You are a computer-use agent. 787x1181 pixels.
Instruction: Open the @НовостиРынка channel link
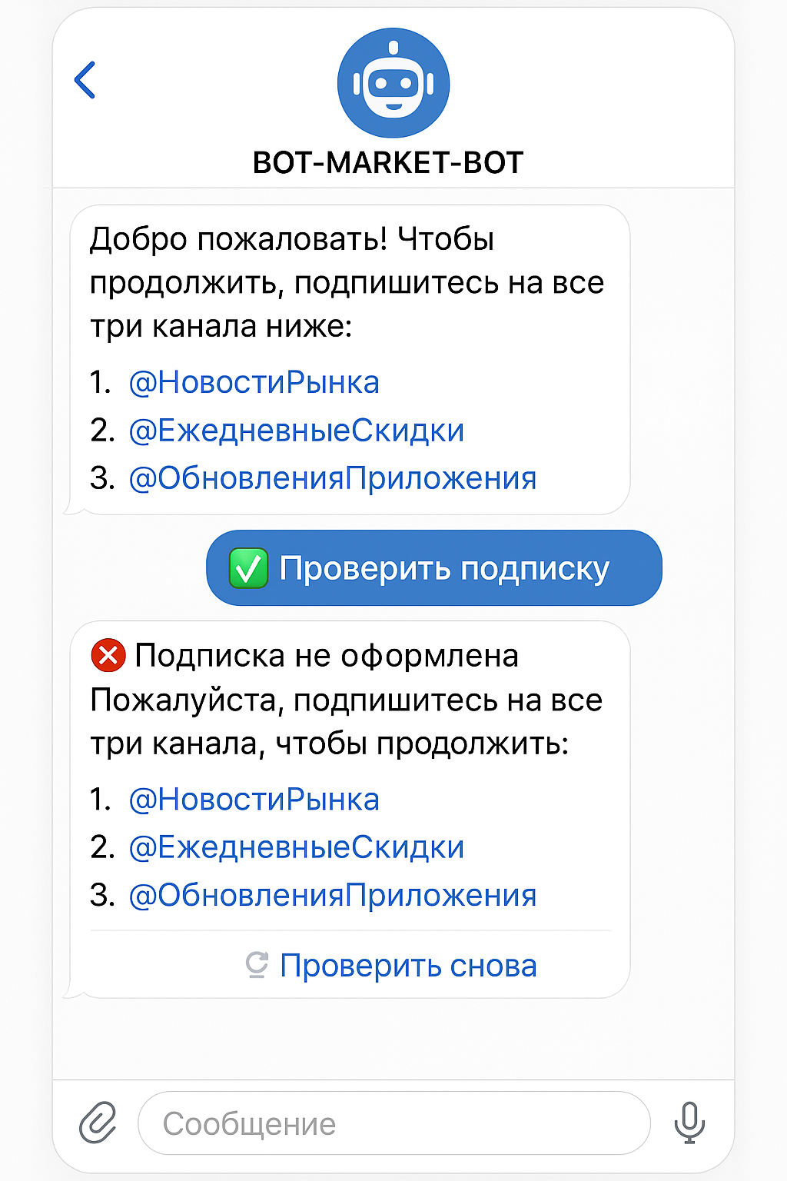click(254, 381)
